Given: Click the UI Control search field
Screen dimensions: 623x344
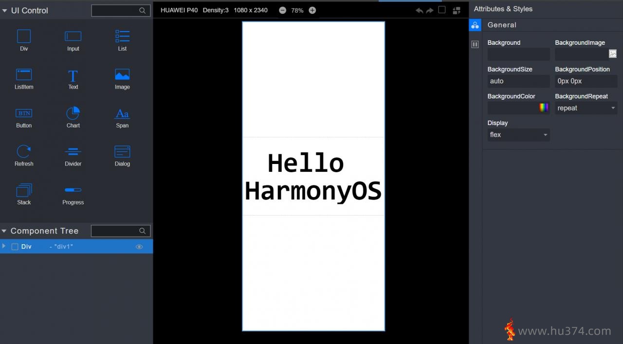Looking at the screenshot, I should coord(120,10).
